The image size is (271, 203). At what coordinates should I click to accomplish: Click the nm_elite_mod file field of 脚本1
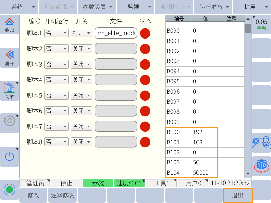(x=116, y=33)
